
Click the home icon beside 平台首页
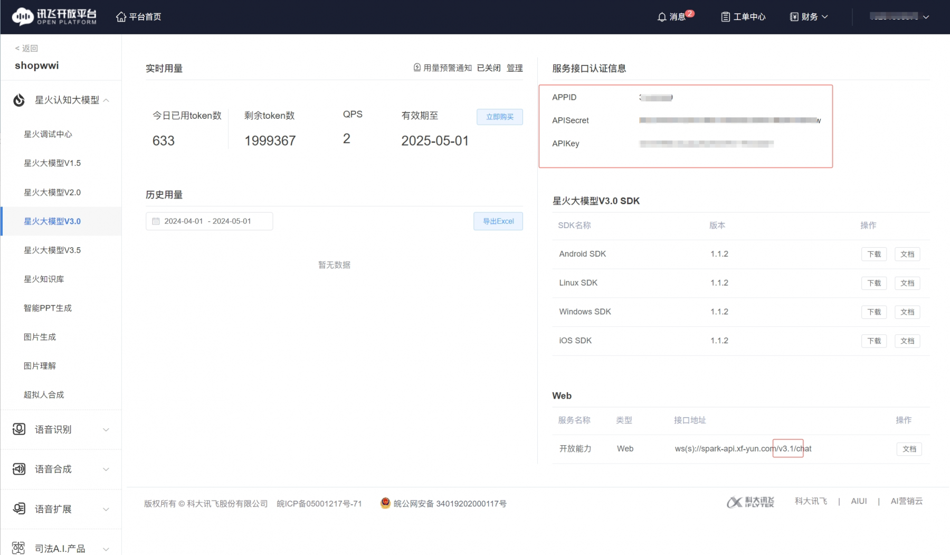tap(121, 17)
